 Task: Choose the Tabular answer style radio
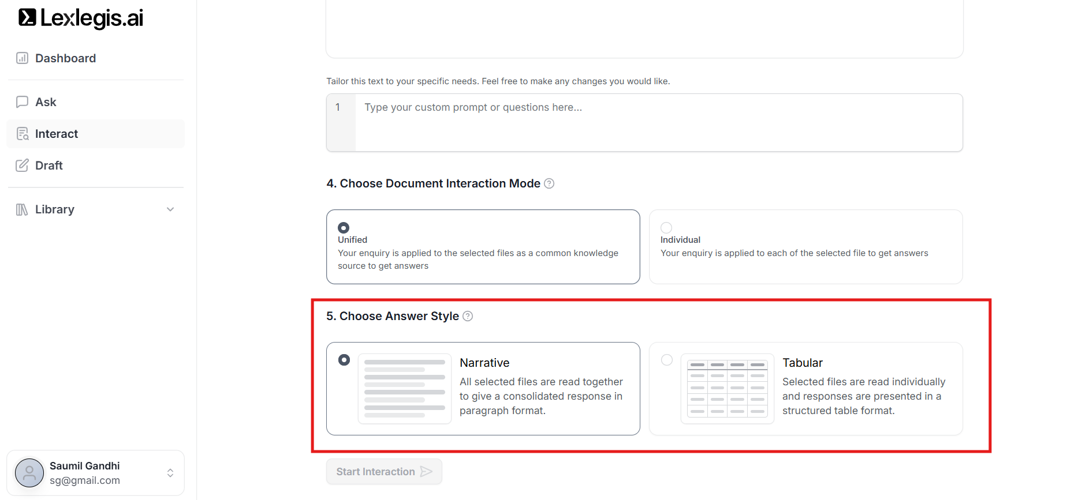(667, 360)
